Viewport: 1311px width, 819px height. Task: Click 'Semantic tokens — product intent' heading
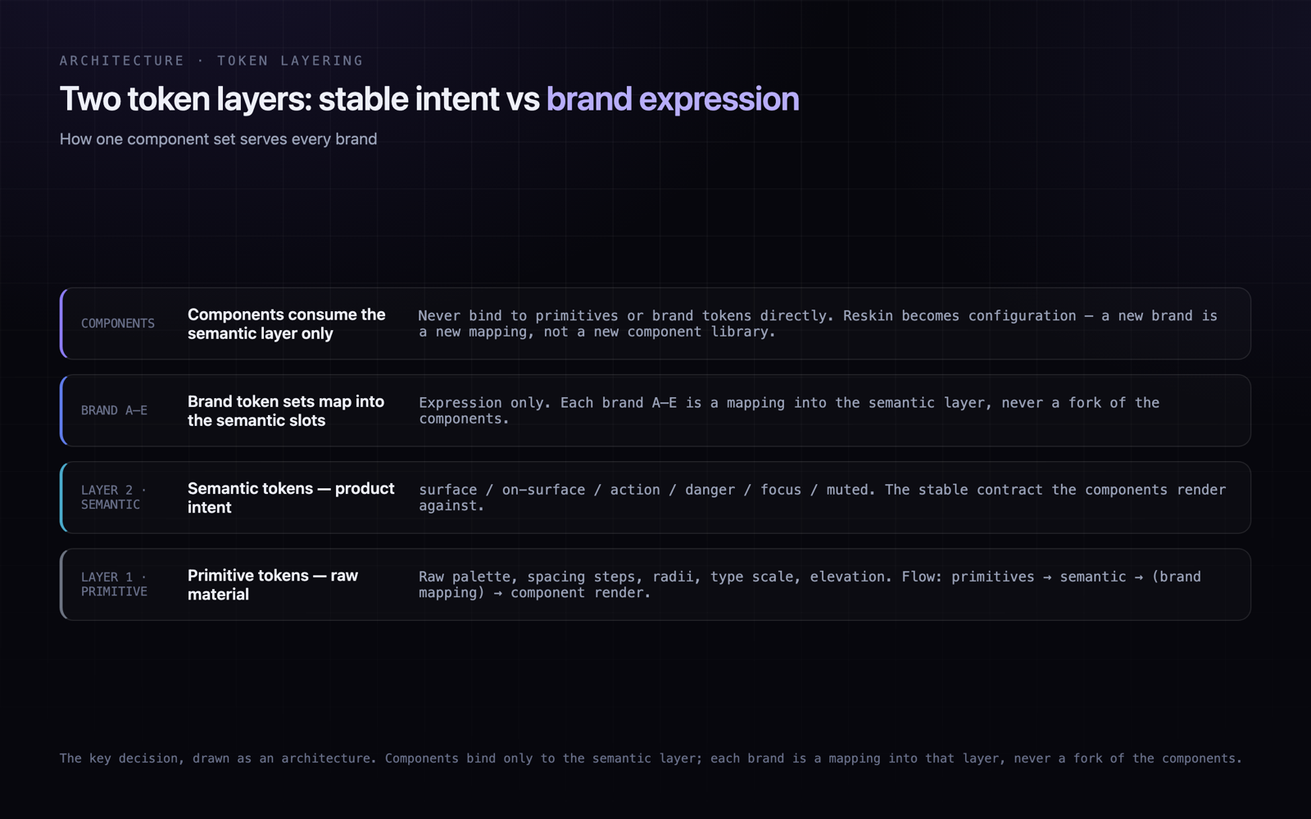tap(291, 498)
